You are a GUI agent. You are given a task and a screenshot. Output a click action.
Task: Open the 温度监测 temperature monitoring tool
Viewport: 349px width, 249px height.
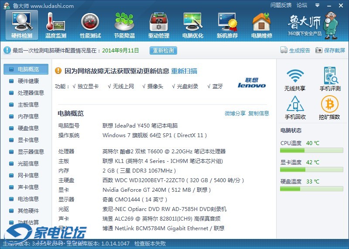56,24
